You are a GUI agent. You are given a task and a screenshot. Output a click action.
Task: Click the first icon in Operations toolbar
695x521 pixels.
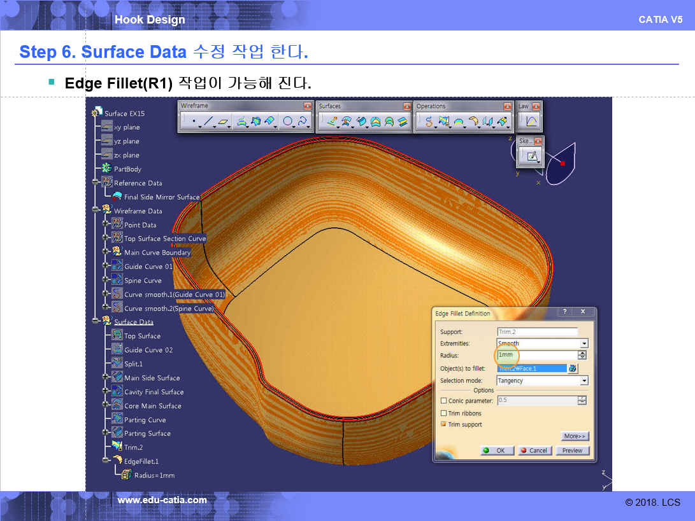pos(429,121)
